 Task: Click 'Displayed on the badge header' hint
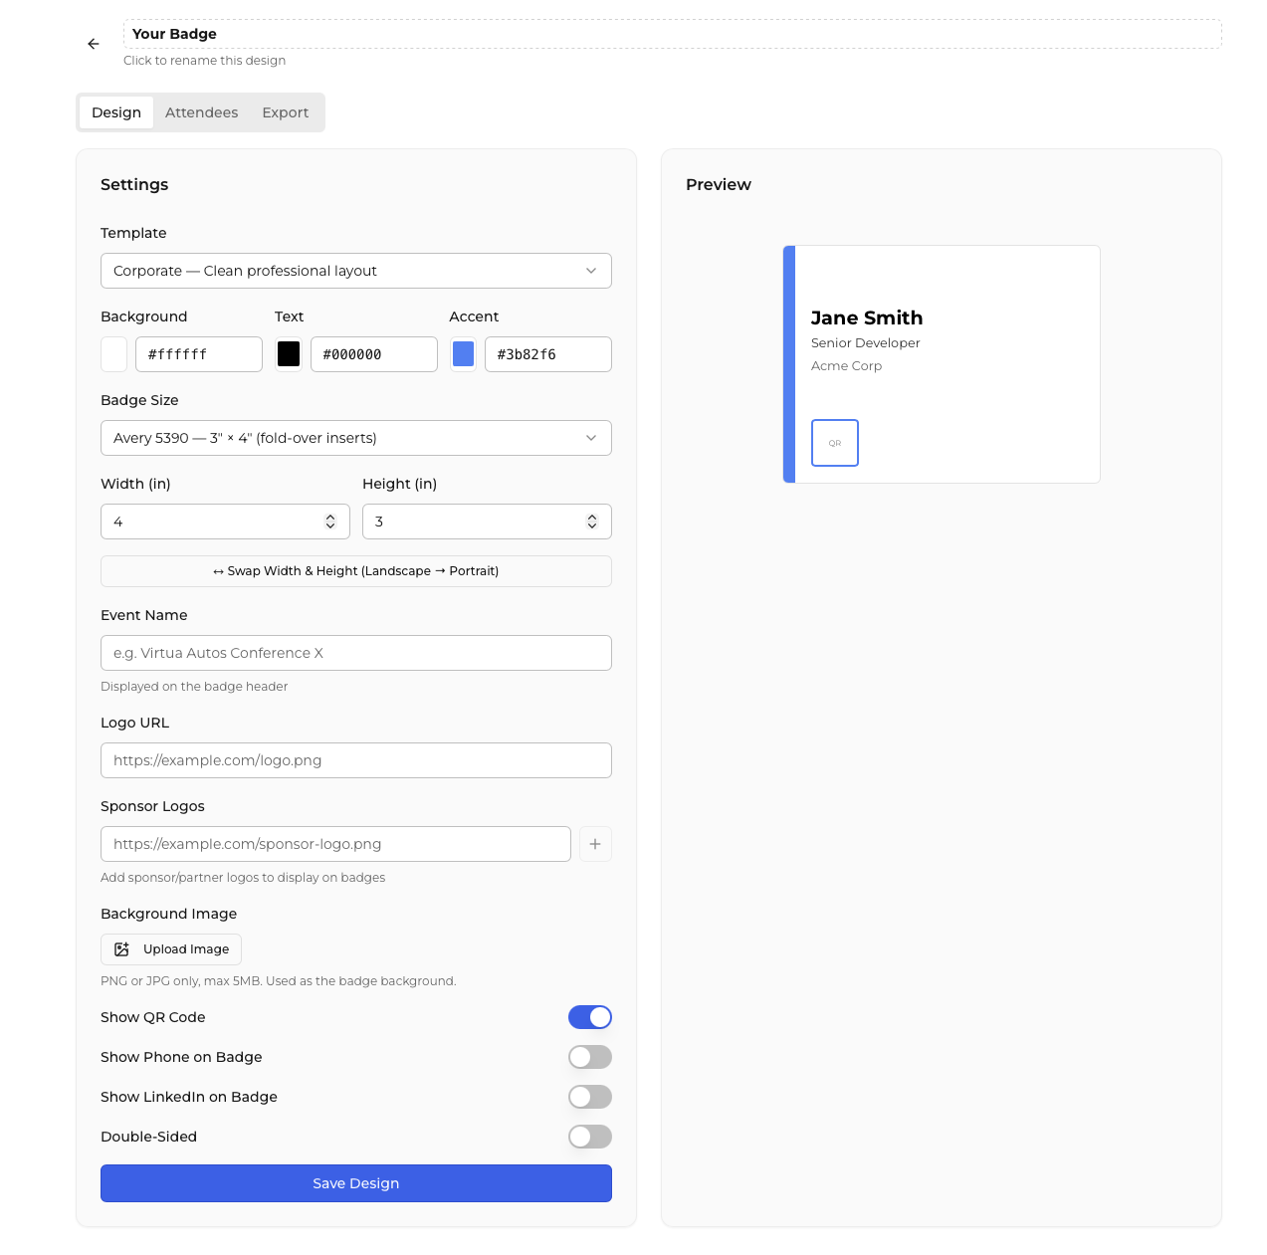click(x=194, y=687)
